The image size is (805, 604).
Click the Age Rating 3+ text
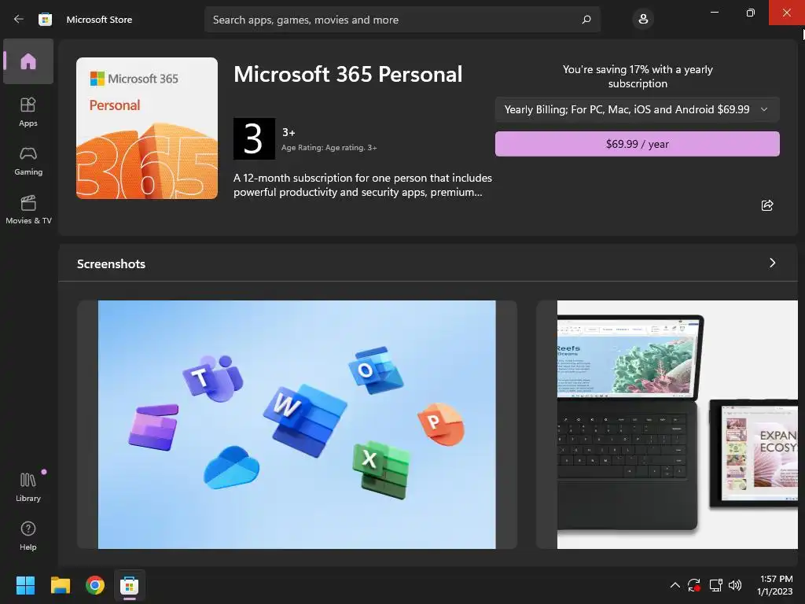pos(329,148)
